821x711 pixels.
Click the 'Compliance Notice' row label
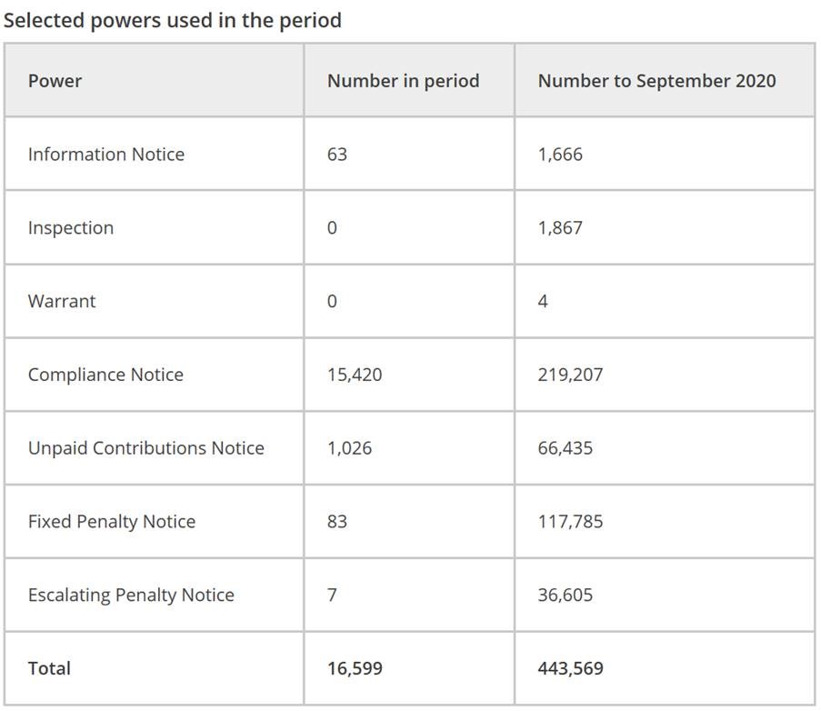[105, 375]
